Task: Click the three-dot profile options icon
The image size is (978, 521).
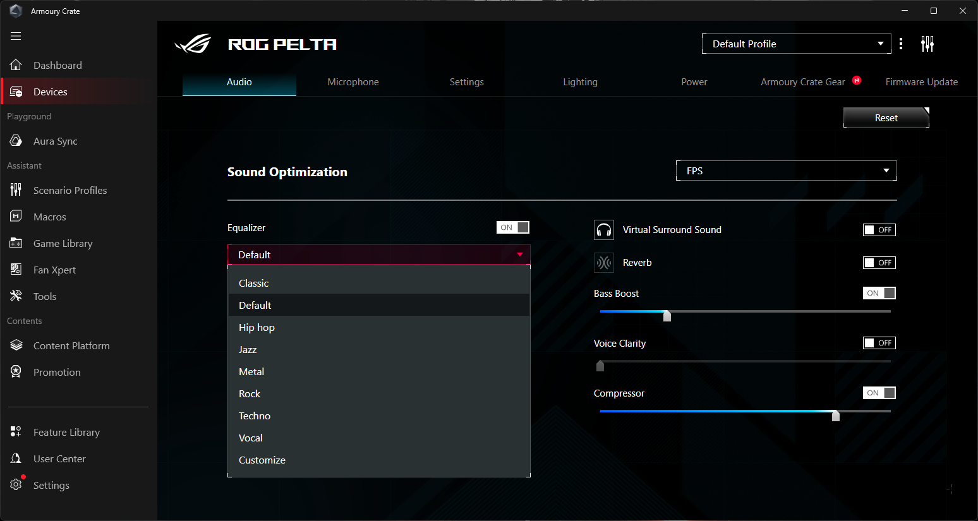Action: coord(901,44)
